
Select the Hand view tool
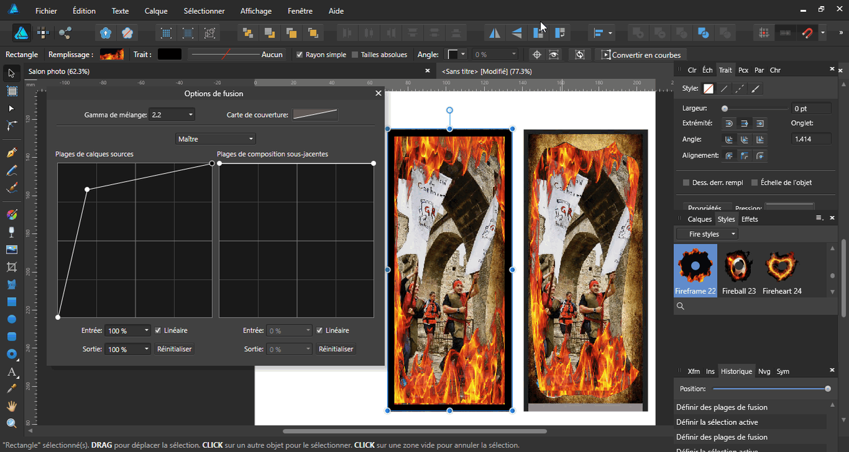pos(11,406)
